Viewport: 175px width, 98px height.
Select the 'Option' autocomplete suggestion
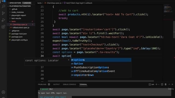tap(101, 64)
